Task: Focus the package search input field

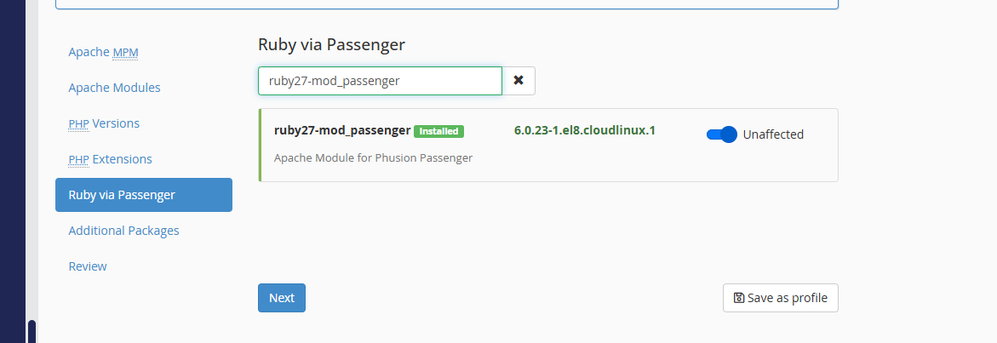Action: [x=380, y=81]
